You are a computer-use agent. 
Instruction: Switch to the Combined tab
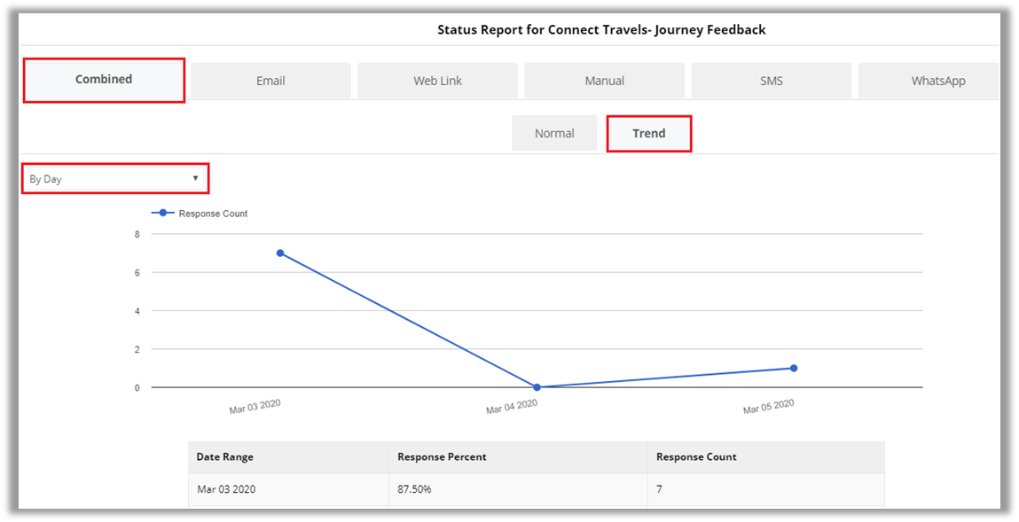point(104,80)
